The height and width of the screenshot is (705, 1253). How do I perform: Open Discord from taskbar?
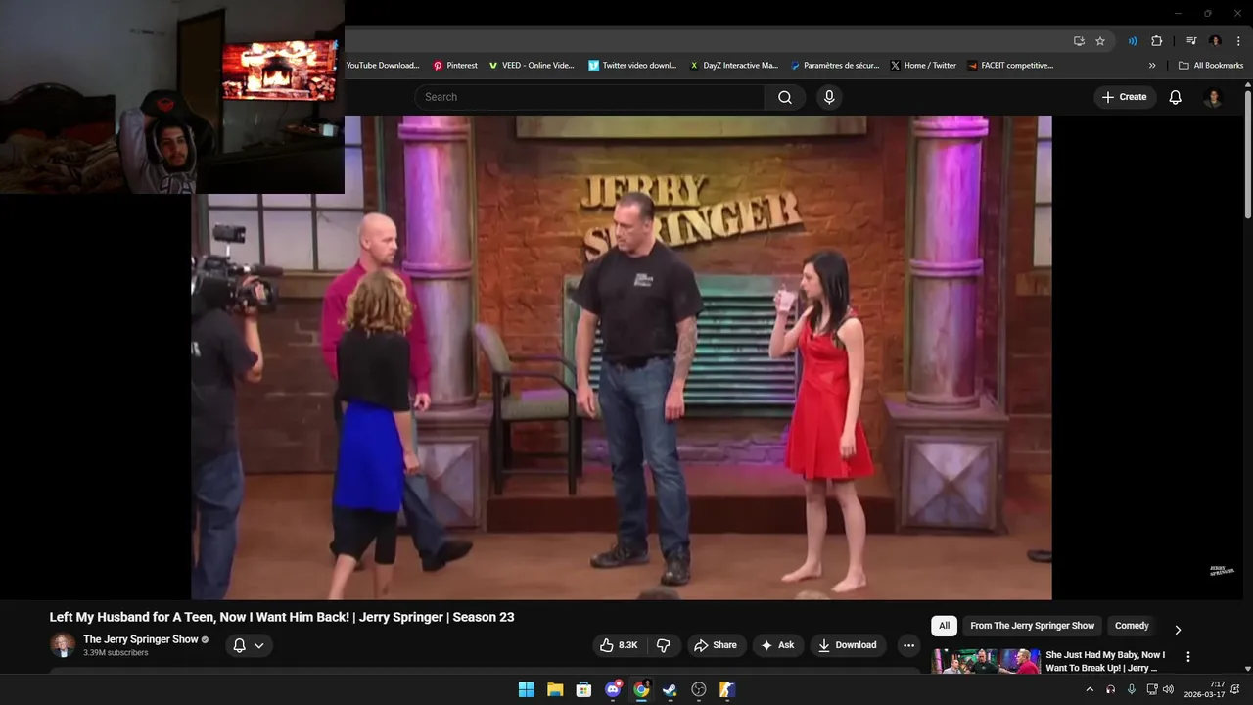(613, 689)
